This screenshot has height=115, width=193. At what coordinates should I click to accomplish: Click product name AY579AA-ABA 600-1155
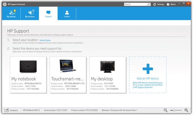pos(74,83)
